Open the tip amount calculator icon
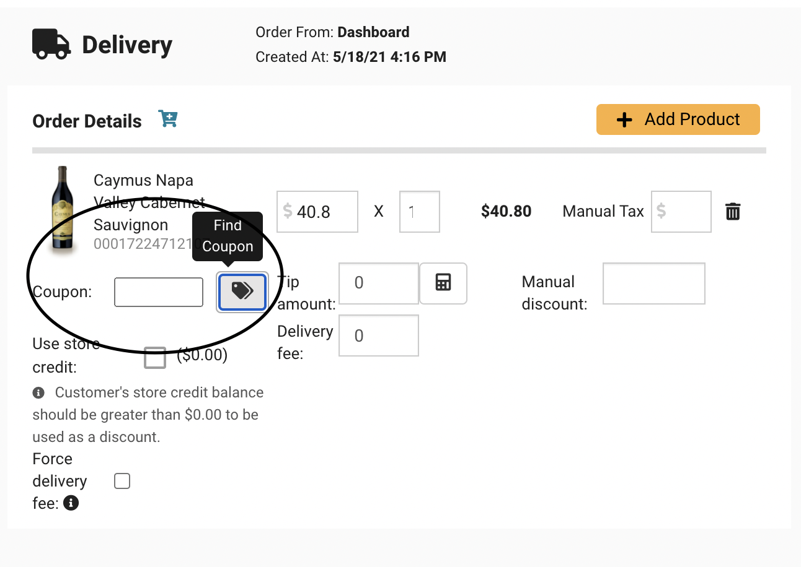This screenshot has width=801, height=567. (x=443, y=283)
